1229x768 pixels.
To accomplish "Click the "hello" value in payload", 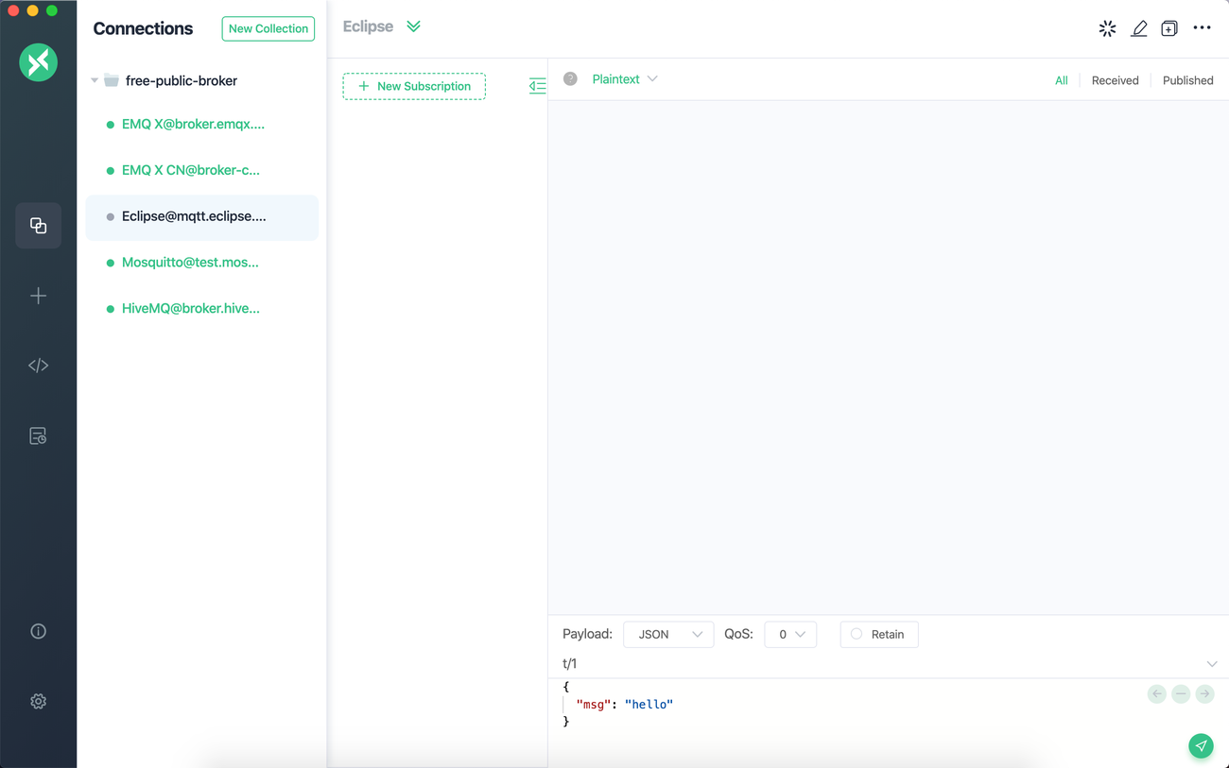I will (x=649, y=705).
